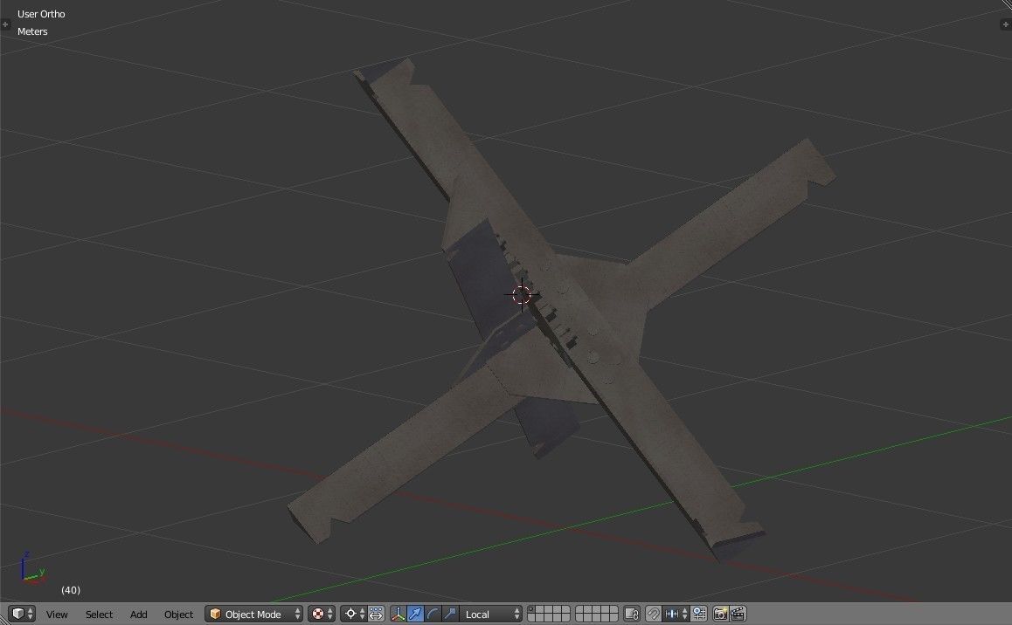Open the View menu
This screenshot has height=625, width=1012.
click(x=57, y=615)
